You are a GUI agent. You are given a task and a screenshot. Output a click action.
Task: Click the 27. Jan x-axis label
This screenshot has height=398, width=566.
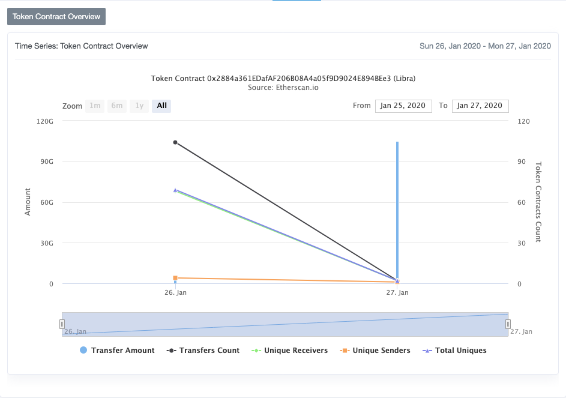397,292
